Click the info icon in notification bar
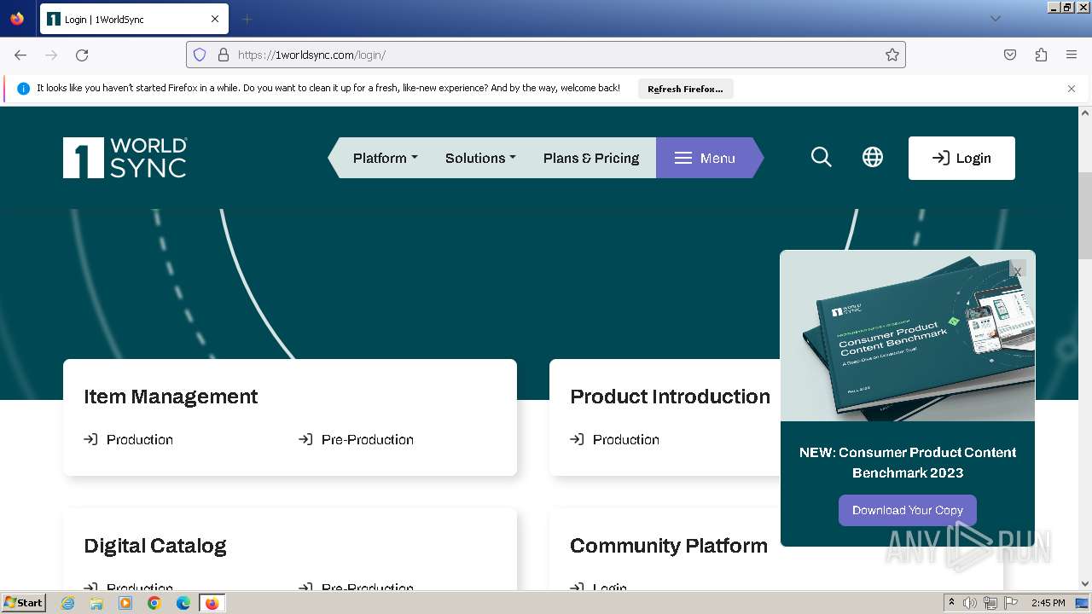The height and width of the screenshot is (614, 1092). (x=23, y=89)
